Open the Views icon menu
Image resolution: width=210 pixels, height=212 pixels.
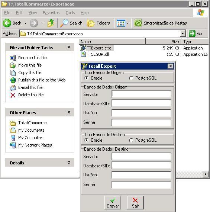pos(121,23)
